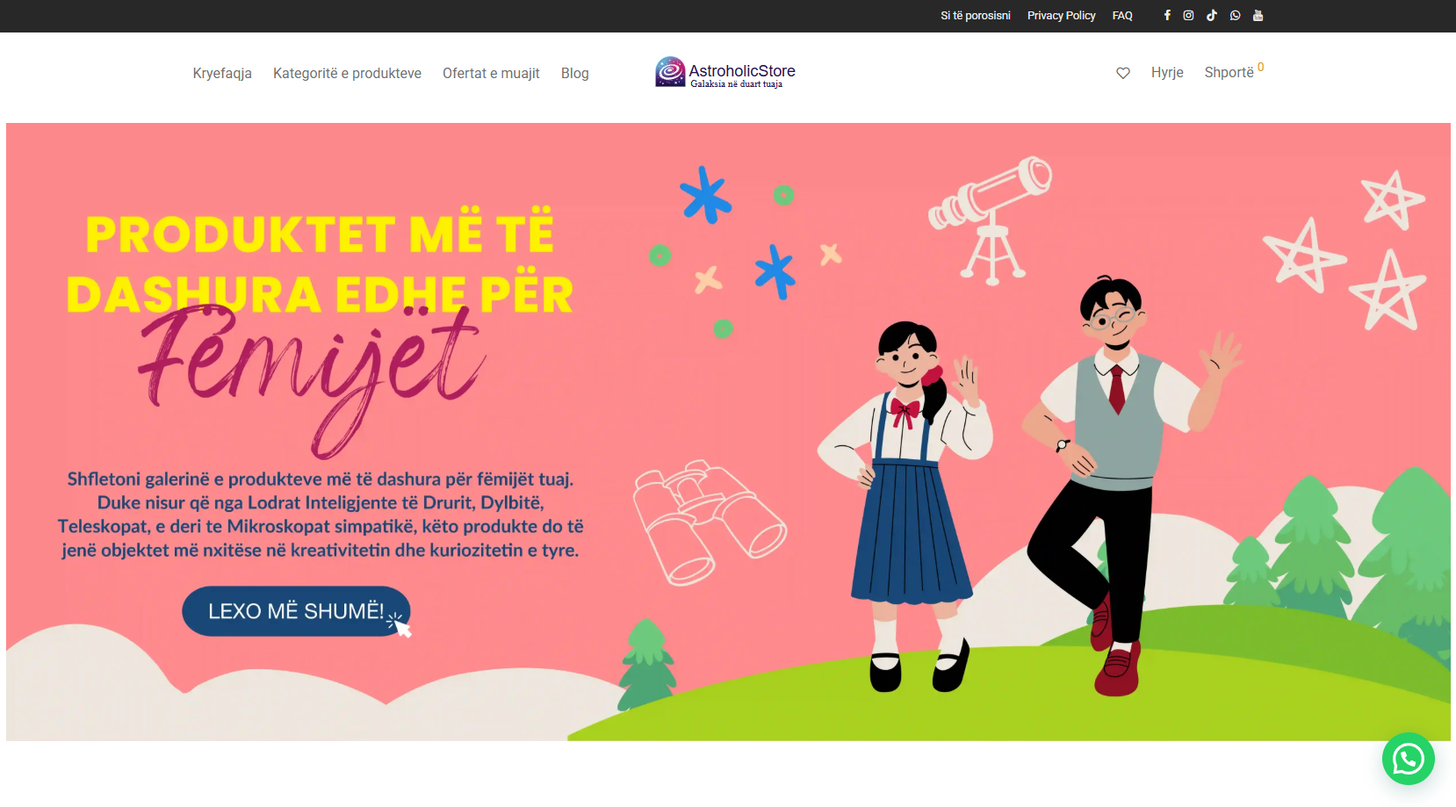The height and width of the screenshot is (807, 1456).
Task: Click the LEXO MË SHUMË! button
Action: coord(296,611)
